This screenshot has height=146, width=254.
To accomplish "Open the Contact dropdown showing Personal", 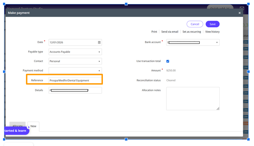I will (x=75, y=61).
